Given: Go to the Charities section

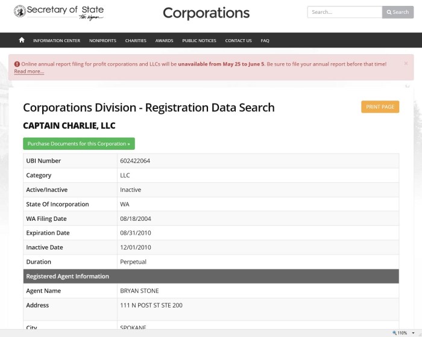Looking at the screenshot, I should tap(136, 41).
